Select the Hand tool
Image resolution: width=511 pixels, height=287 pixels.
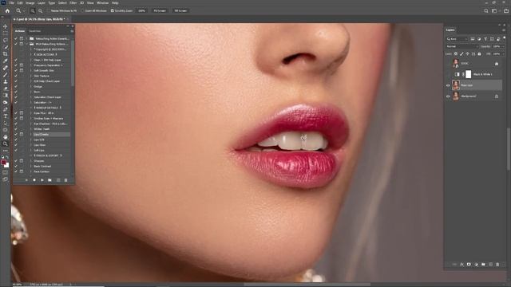pos(6,136)
